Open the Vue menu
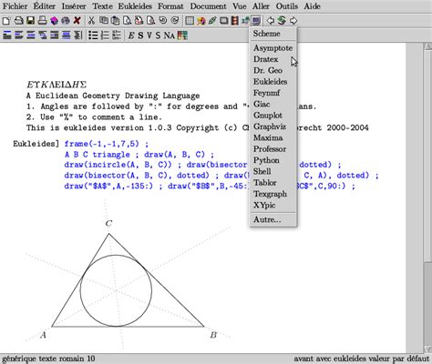 point(240,6)
